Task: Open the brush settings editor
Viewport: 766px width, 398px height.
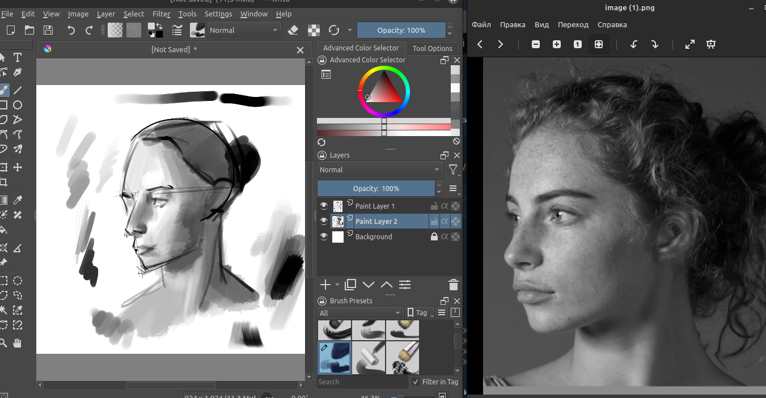Action: click(177, 30)
